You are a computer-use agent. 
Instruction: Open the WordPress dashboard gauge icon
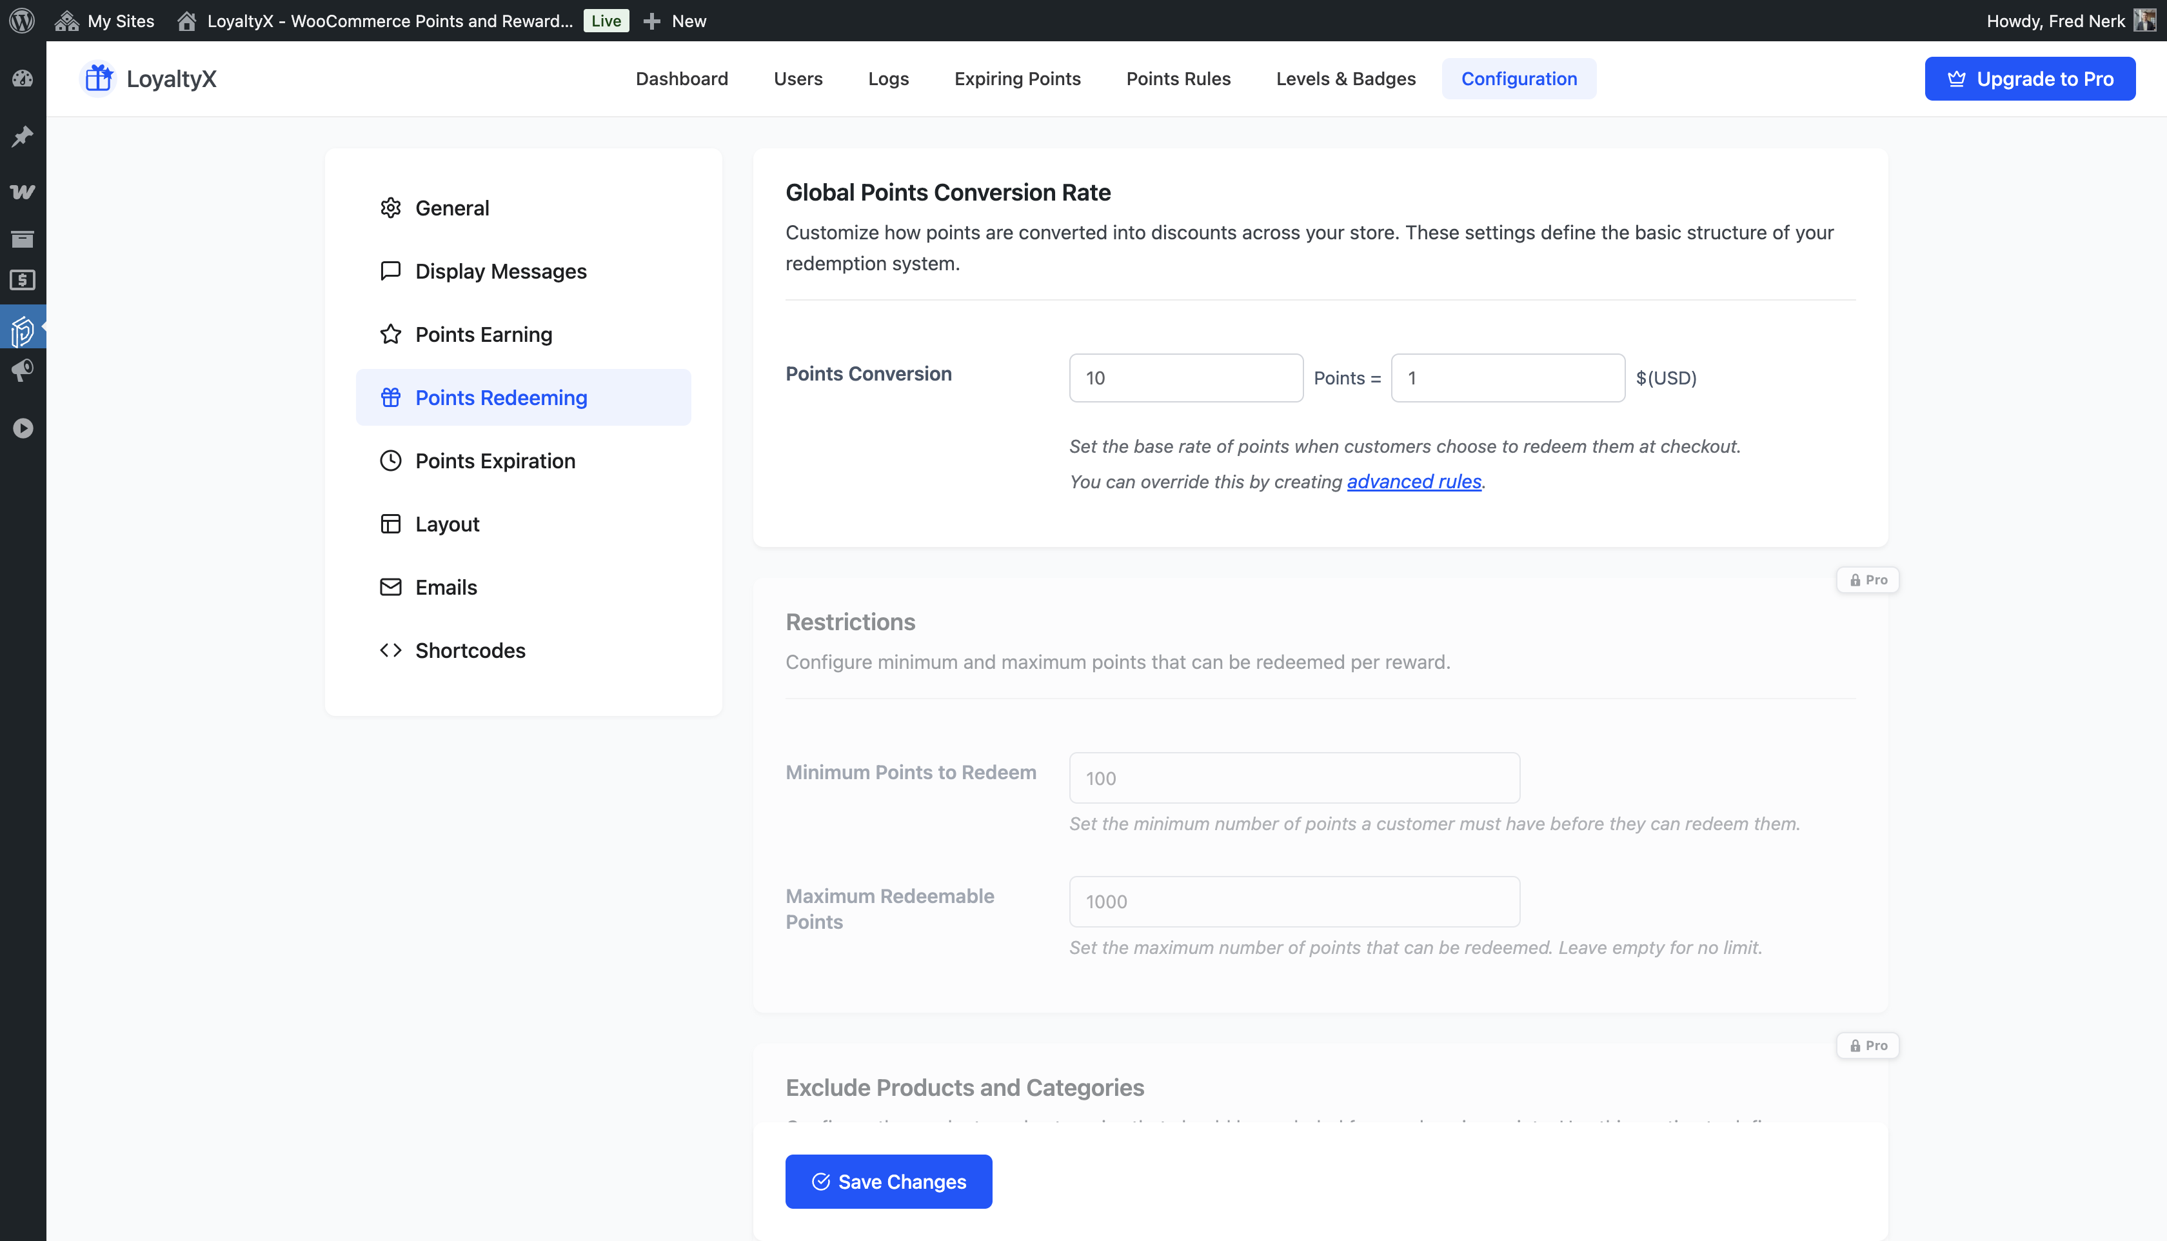coord(22,79)
